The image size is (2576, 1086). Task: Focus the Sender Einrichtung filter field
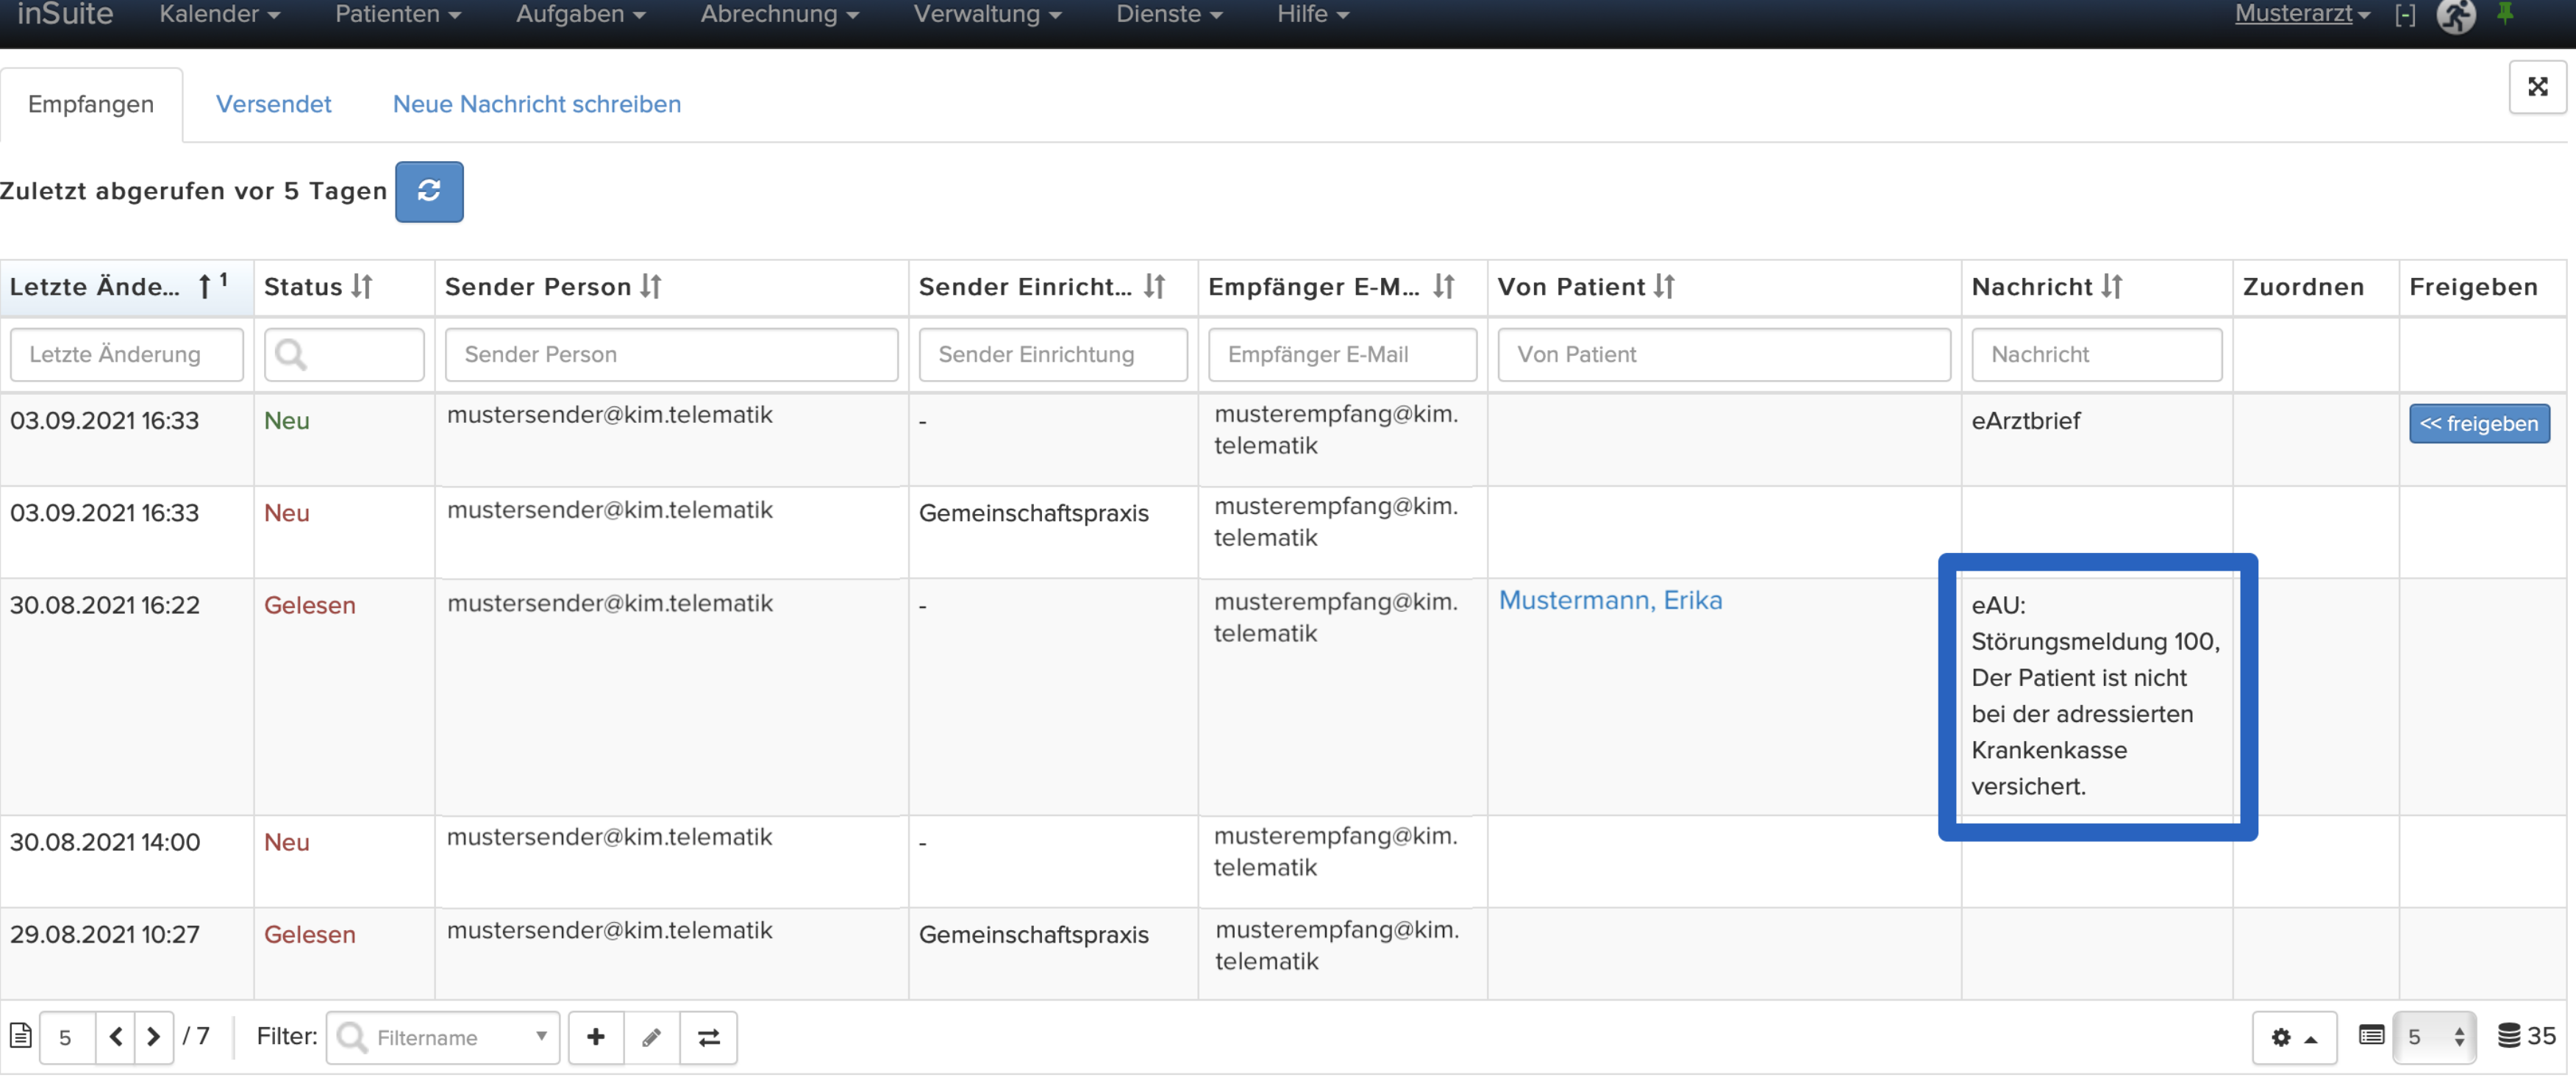click(1053, 354)
